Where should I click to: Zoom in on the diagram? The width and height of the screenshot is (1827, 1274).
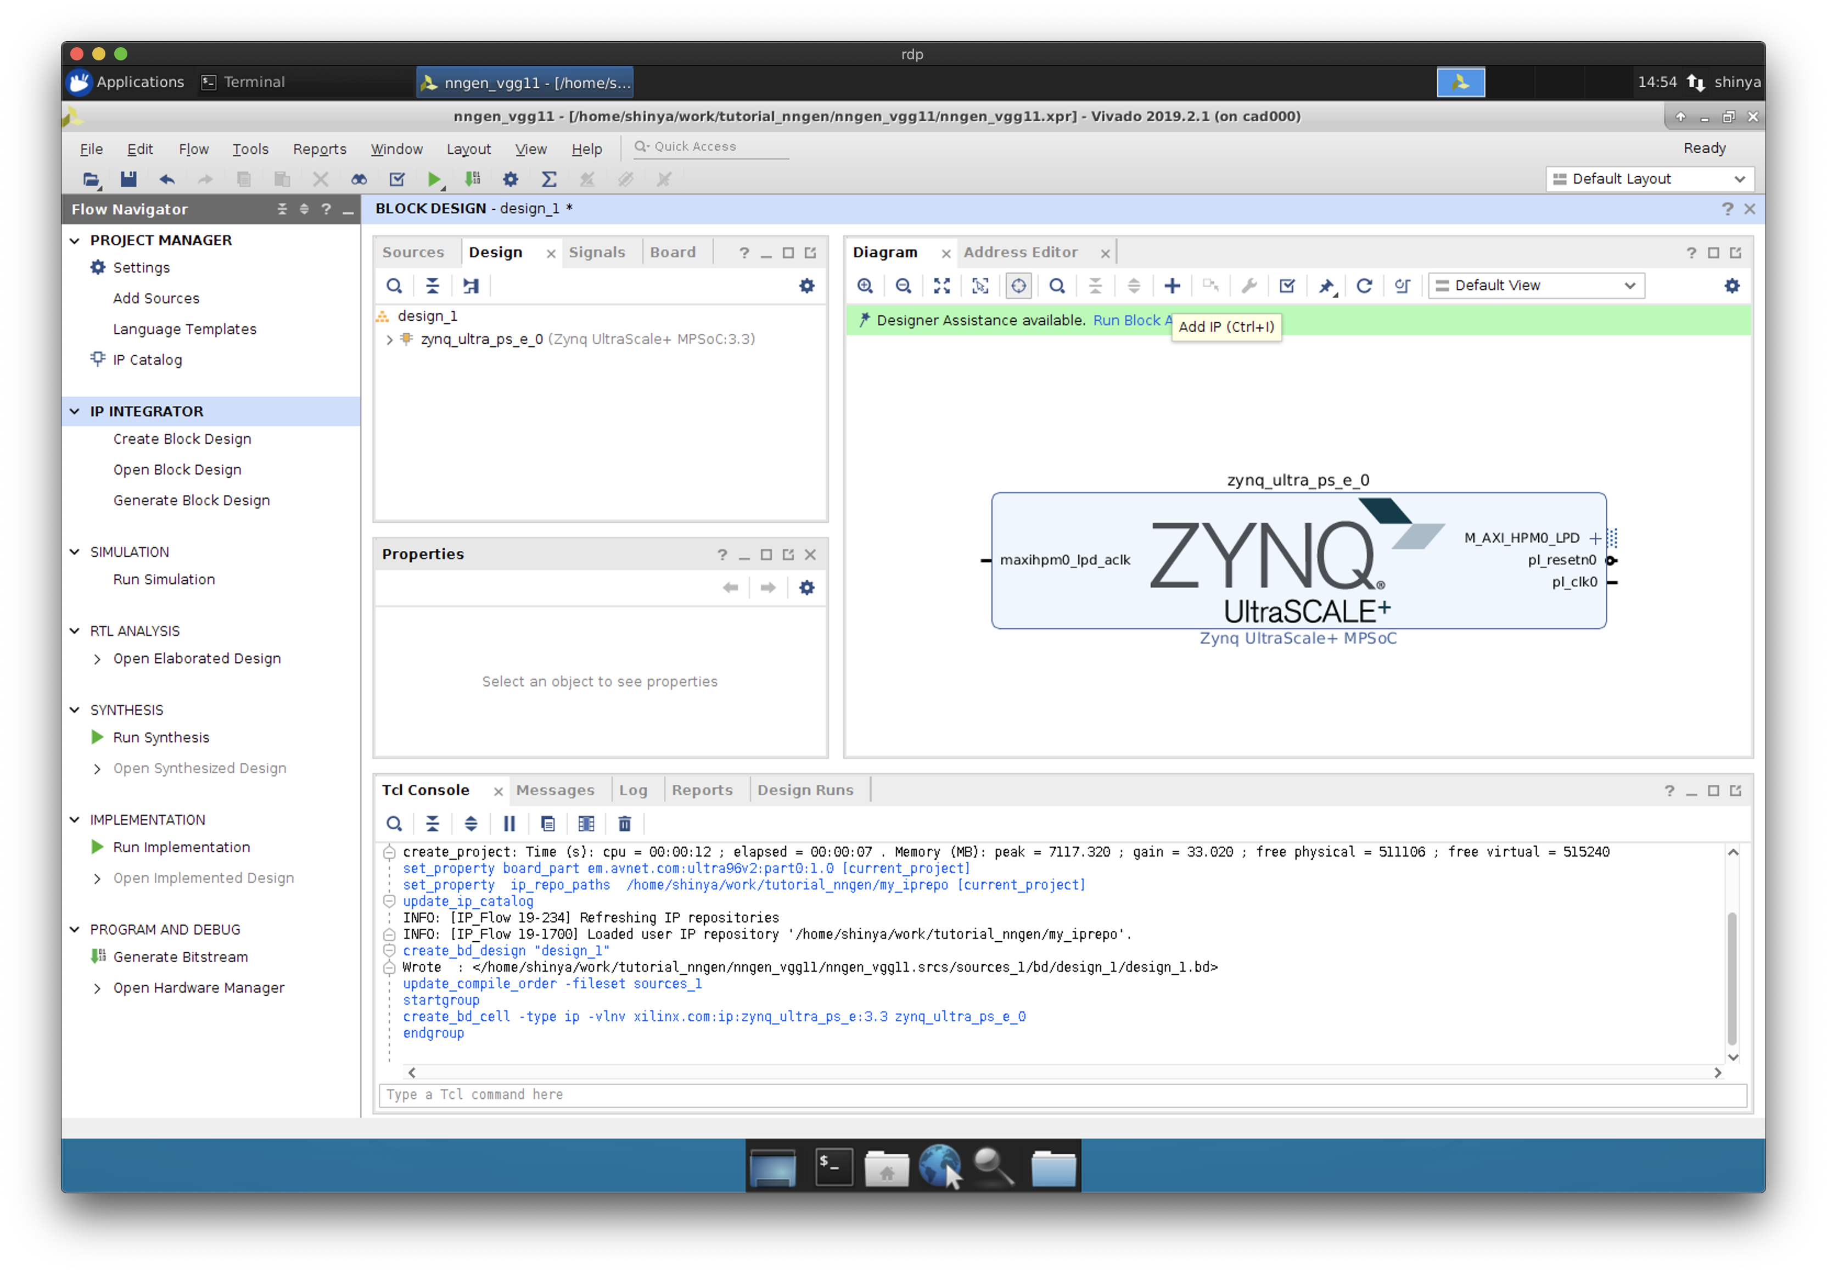tap(865, 286)
